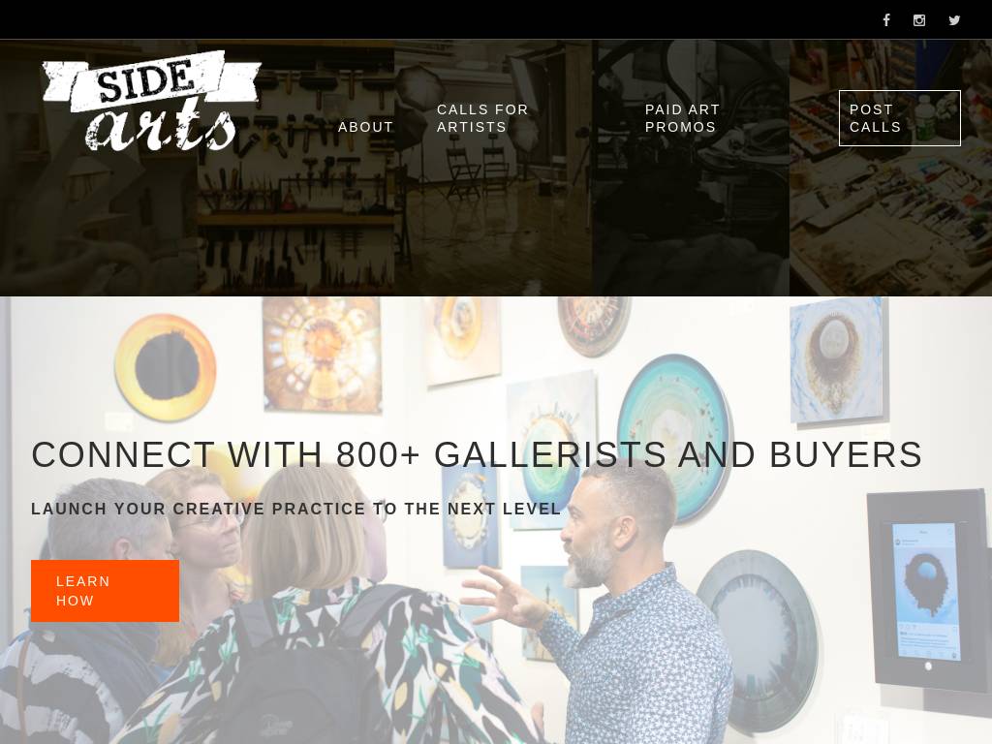Click the blue square painting at top right
Image resolution: width=992 pixels, height=744 pixels.
[838, 360]
